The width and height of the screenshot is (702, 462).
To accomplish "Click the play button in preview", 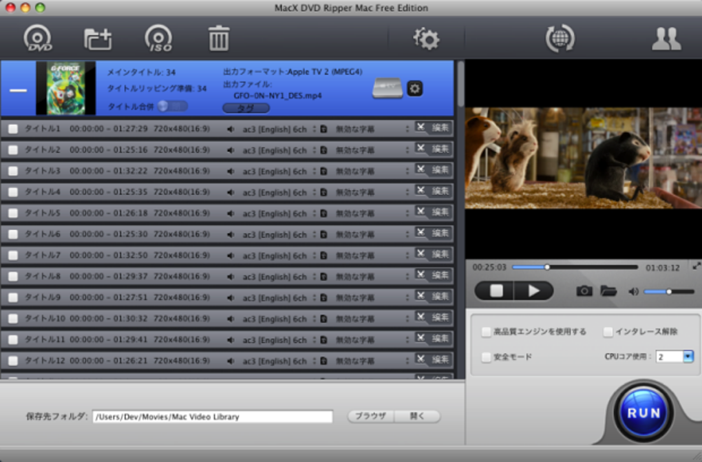I will point(533,291).
